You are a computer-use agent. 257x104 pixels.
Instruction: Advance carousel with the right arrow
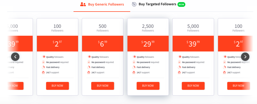pos(245,57)
